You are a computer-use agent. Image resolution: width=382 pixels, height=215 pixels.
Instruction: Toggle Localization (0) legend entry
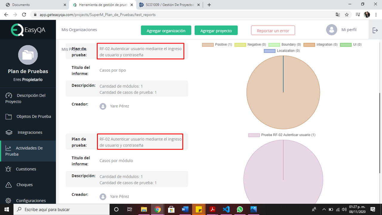pyautogui.click(x=282, y=51)
